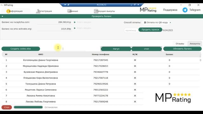The height and width of the screenshot is (114, 203).
Task: Click the Информация tab icon
Action: (x=8, y=11)
